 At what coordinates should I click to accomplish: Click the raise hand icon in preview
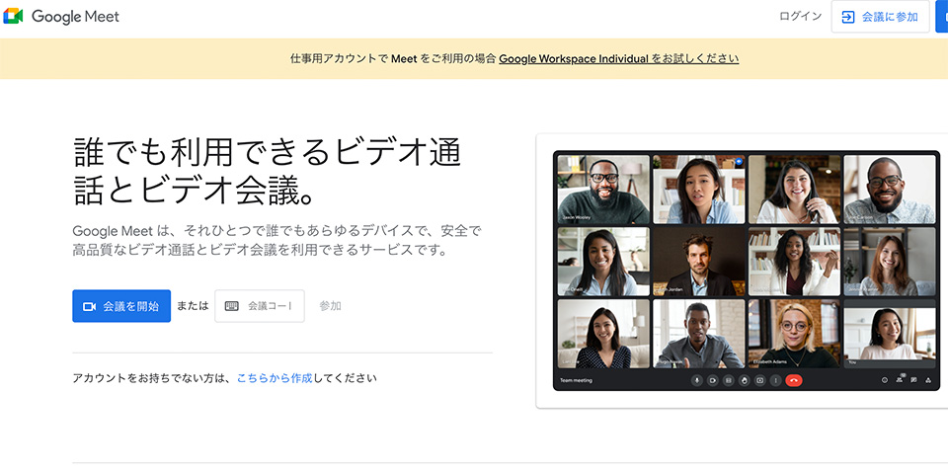coord(745,380)
